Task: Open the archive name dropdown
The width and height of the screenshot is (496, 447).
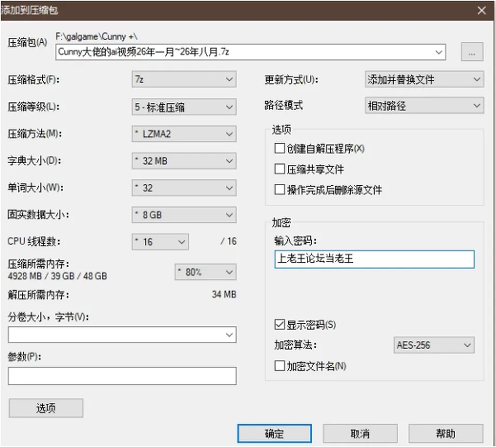Action: pyautogui.click(x=439, y=52)
